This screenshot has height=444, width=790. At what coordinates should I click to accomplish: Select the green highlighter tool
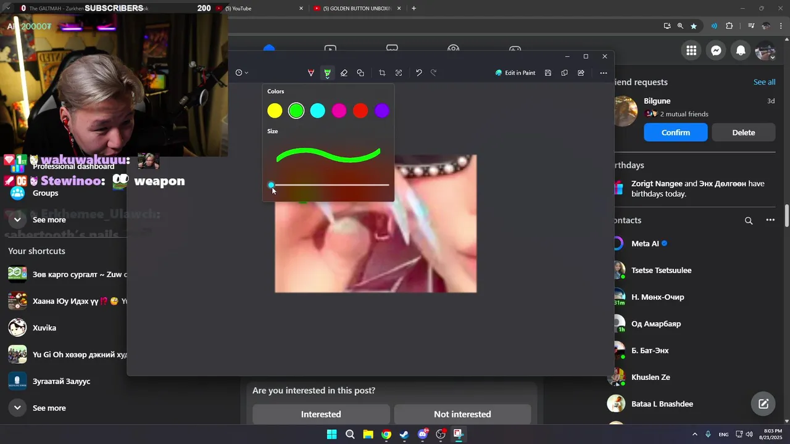(327, 73)
